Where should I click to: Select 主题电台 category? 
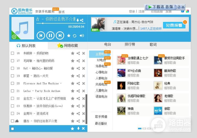click(100, 54)
